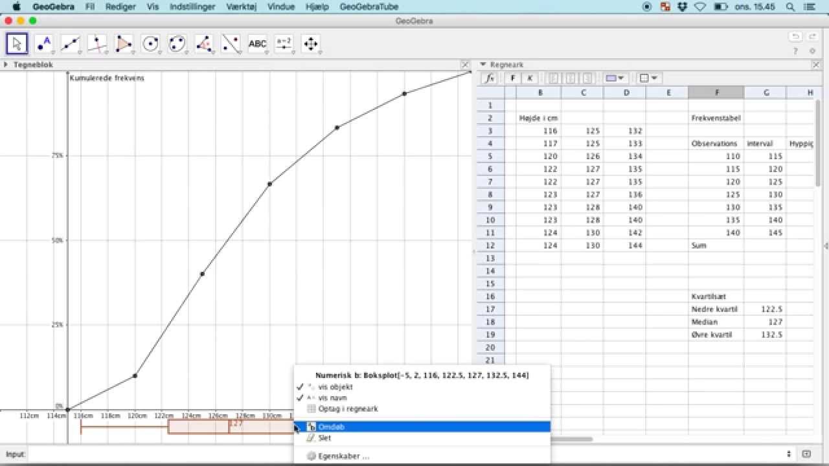Viewport: 829px width, 466px height.
Task: Select row 12 header in spreadsheet
Action: [x=490, y=246]
